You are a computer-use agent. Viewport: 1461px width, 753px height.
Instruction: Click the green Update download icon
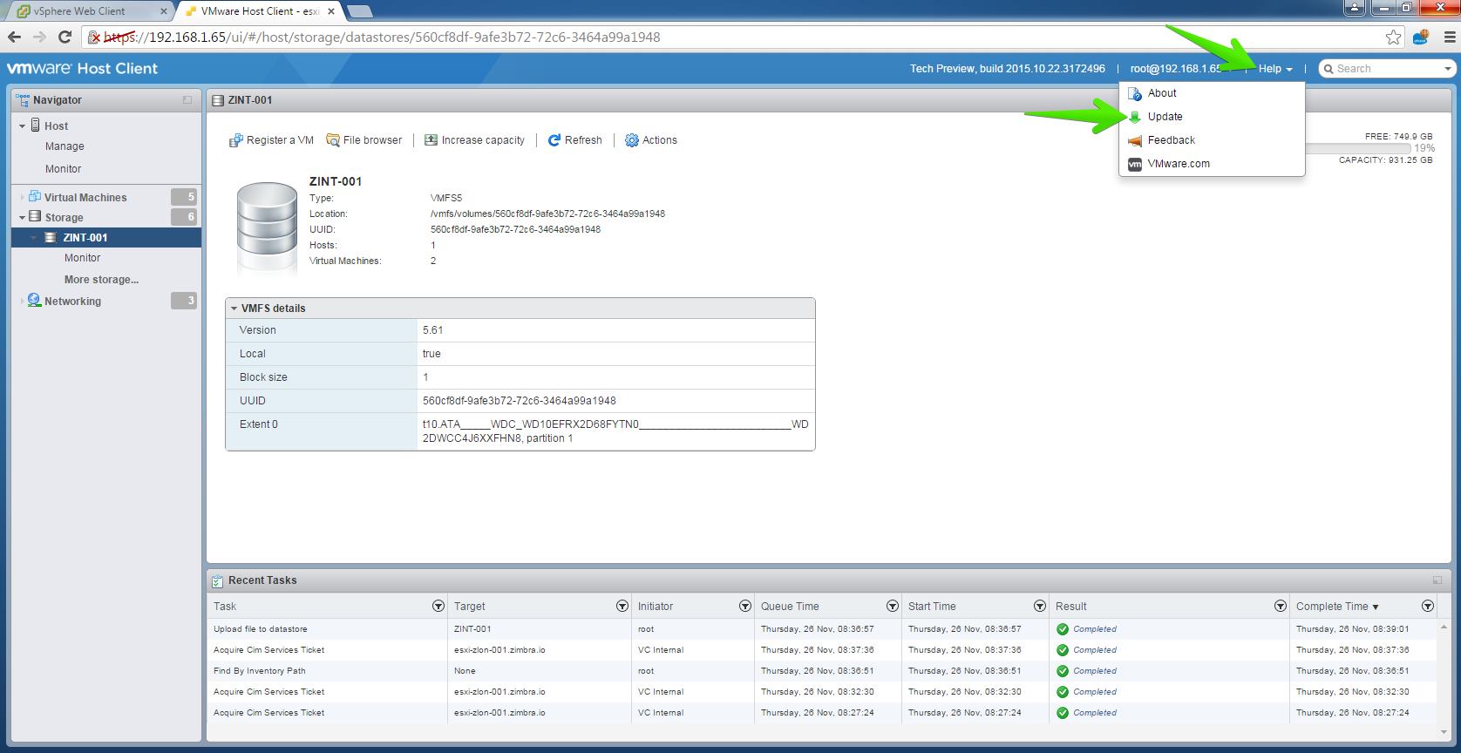click(1135, 117)
